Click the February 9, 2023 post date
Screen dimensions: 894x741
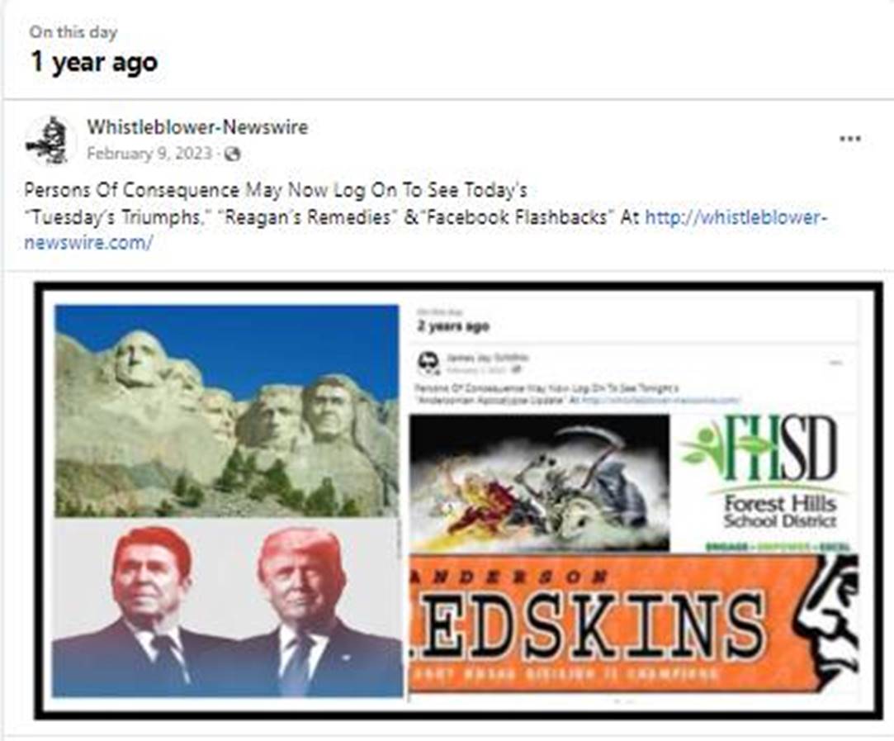pyautogui.click(x=149, y=154)
